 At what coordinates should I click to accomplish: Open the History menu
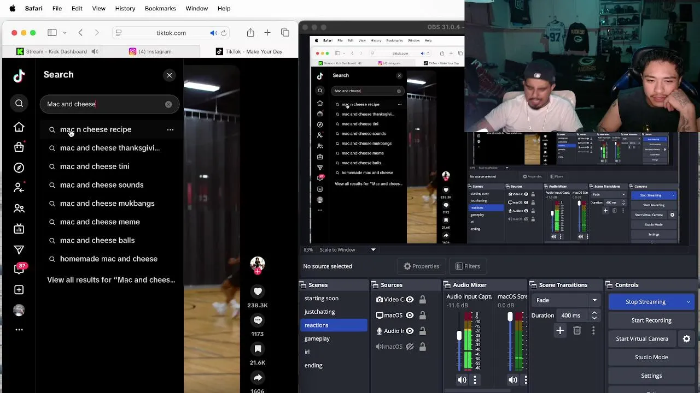tap(125, 8)
